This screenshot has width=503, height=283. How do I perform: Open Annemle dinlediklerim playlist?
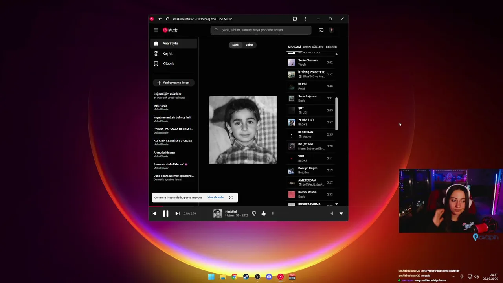[174, 166]
